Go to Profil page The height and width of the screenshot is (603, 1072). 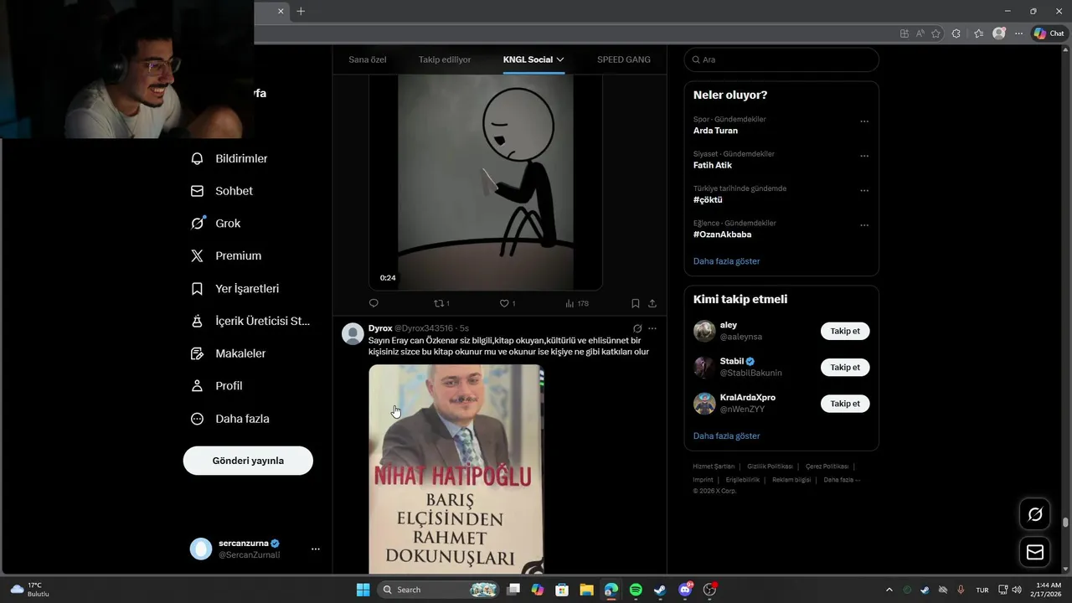click(216, 386)
